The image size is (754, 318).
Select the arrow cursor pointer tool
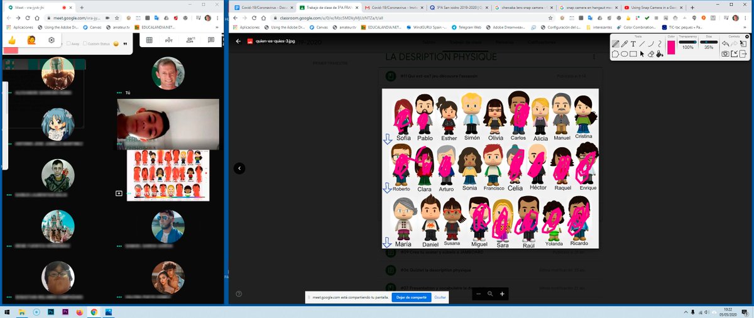click(x=642, y=54)
